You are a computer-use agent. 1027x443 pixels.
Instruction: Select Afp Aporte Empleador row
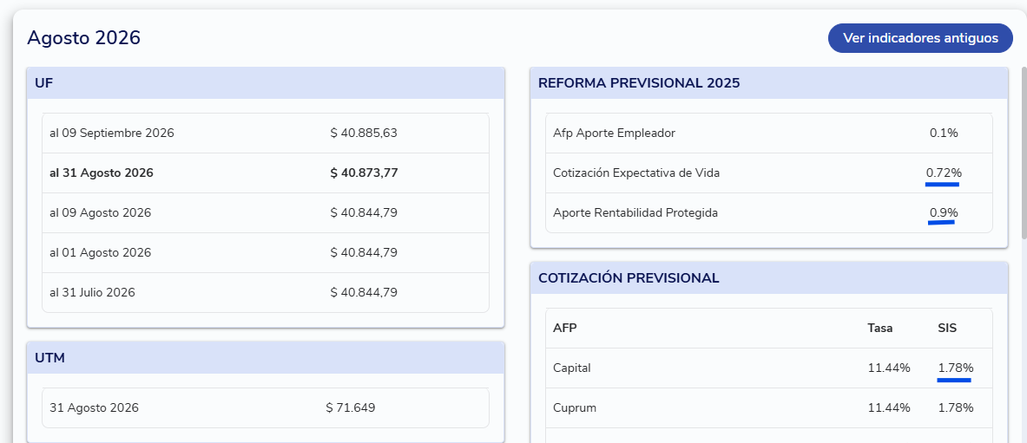pyautogui.click(x=769, y=134)
